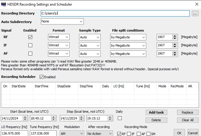The width and height of the screenshot is (201, 136).
Task: Open the IF file split conditions dropdown
Action: coord(128,45)
